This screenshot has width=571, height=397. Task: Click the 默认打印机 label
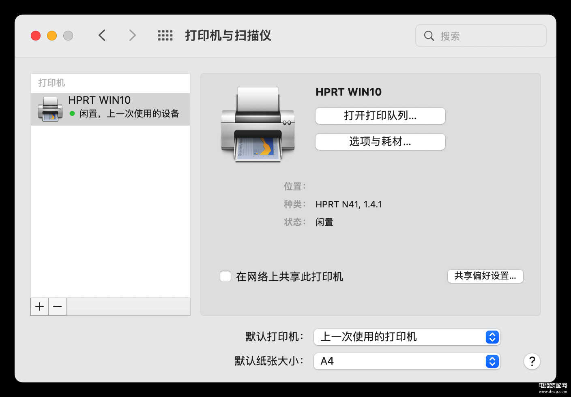[274, 337]
